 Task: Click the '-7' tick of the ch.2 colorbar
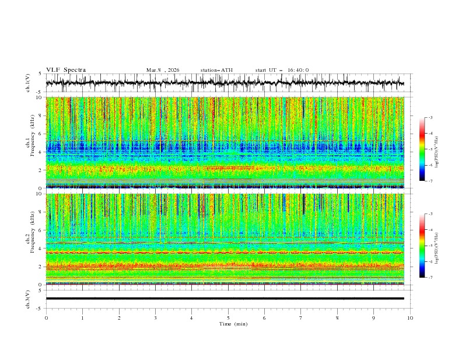pyautogui.click(x=430, y=278)
